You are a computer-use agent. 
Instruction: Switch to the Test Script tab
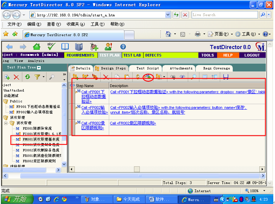(145, 68)
